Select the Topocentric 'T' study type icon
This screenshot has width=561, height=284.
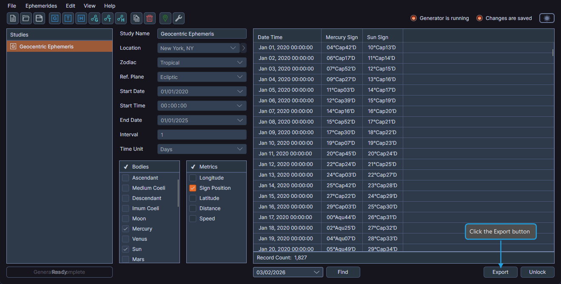coord(68,18)
